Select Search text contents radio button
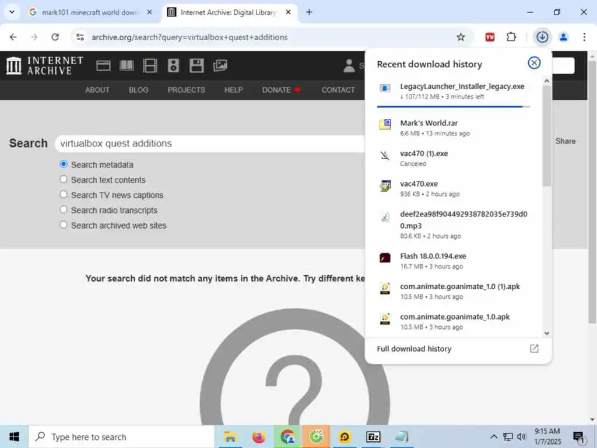Screen dimensions: 597x448 [64, 180]
